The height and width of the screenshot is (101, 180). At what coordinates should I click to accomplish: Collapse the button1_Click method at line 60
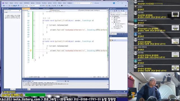pyautogui.click(x=34, y=20)
